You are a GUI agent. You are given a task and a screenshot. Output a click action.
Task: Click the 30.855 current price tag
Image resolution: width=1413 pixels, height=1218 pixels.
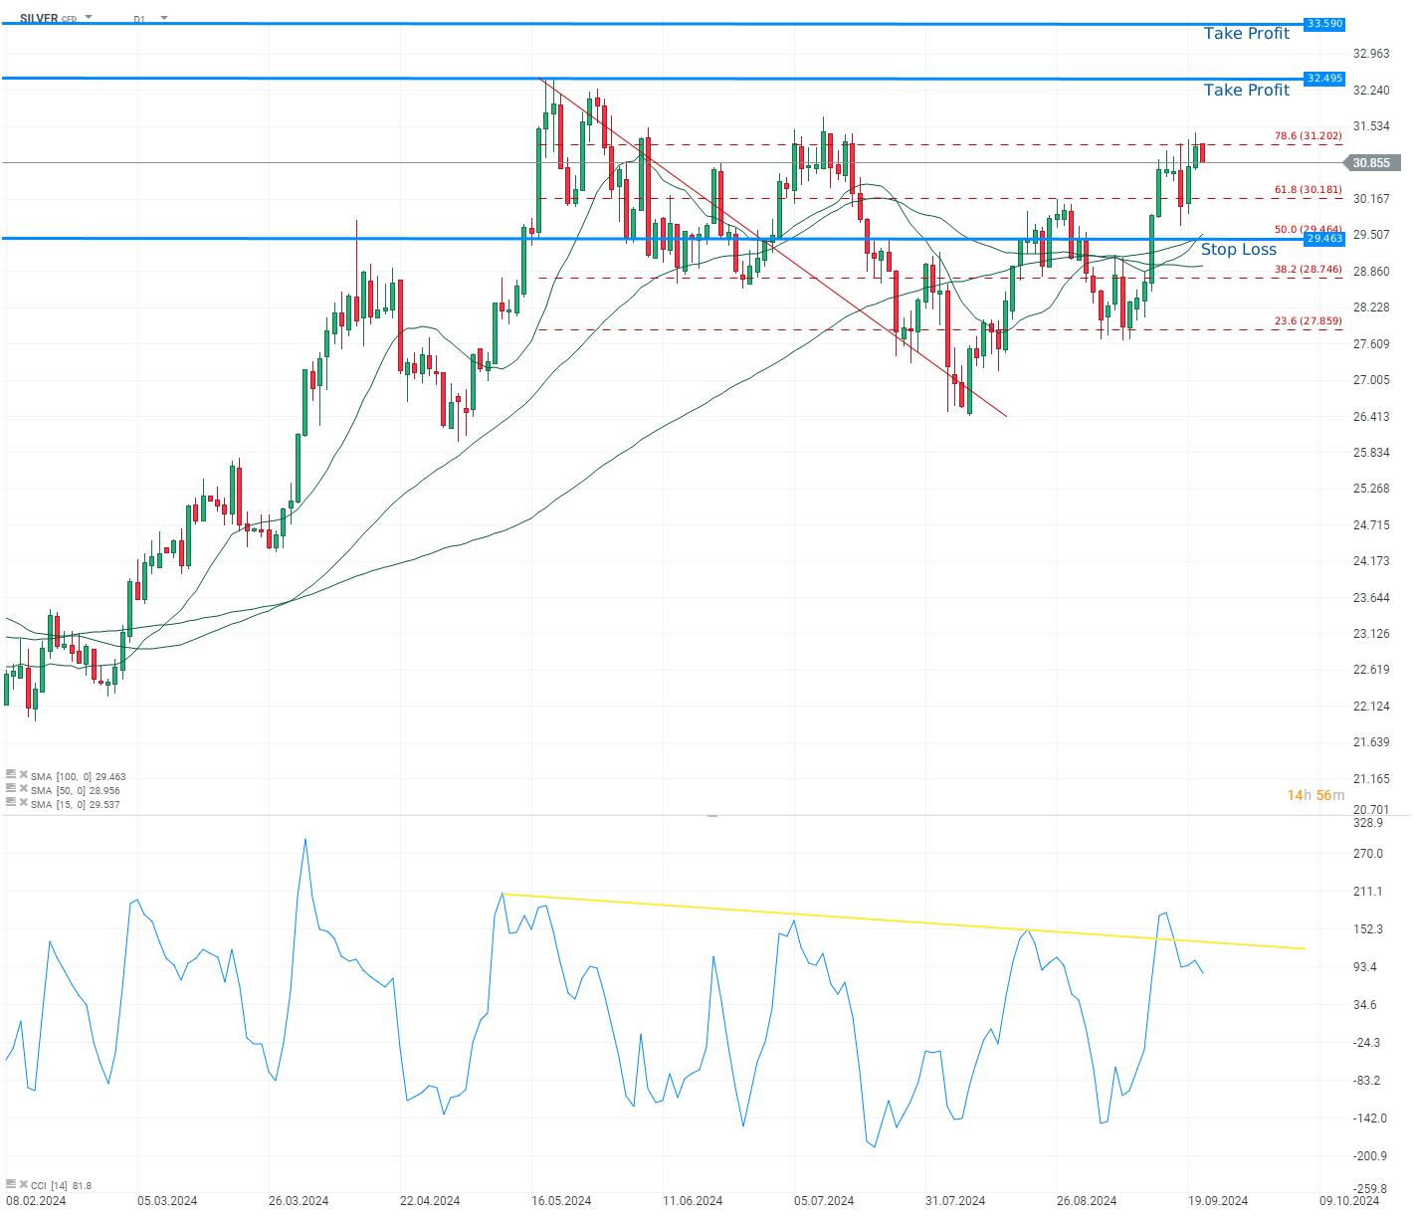tap(1372, 162)
